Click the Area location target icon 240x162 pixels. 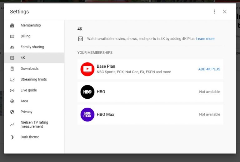[12, 101]
